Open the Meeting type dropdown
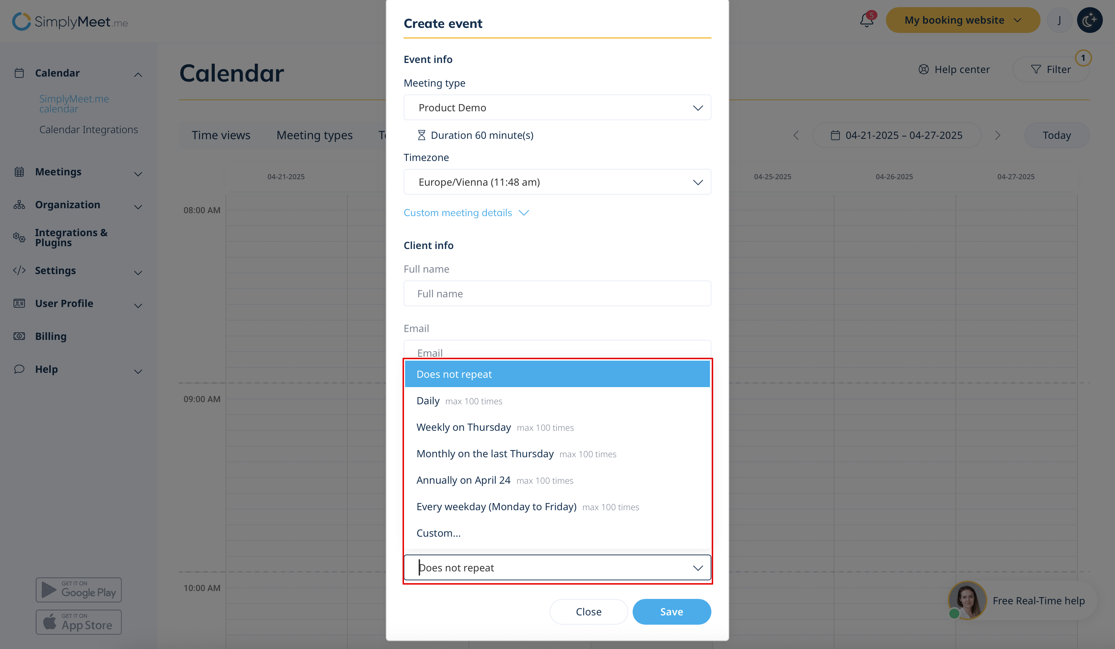 [557, 107]
